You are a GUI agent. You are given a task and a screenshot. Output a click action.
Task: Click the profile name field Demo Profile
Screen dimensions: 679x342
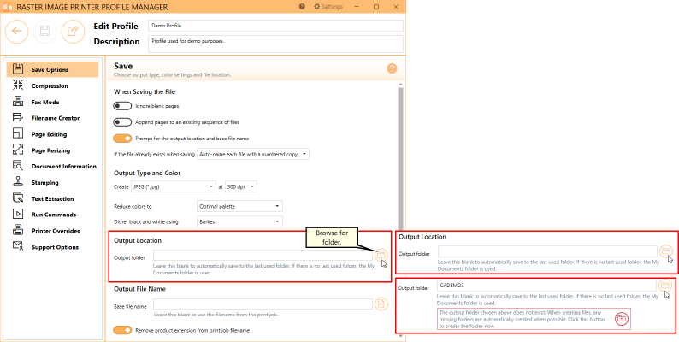[275, 26]
